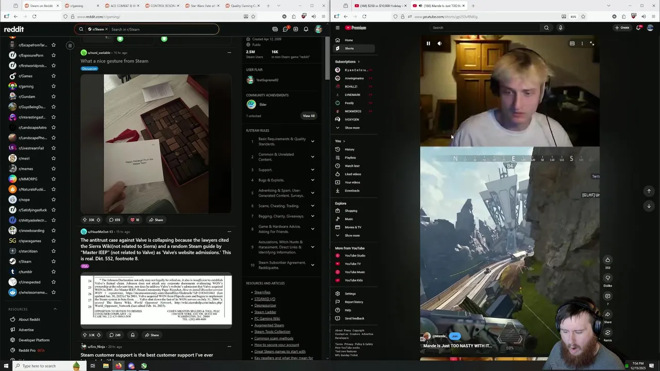Upvote the Steam gesture post
Screen dimensions: 660x371
pyautogui.click(x=85, y=220)
